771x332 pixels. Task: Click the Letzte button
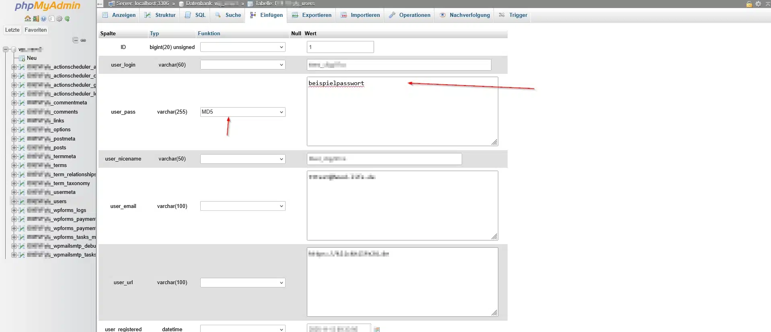12,30
